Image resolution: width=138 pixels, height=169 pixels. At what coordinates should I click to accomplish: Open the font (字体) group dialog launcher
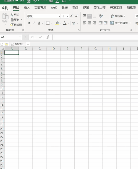point(79,30)
